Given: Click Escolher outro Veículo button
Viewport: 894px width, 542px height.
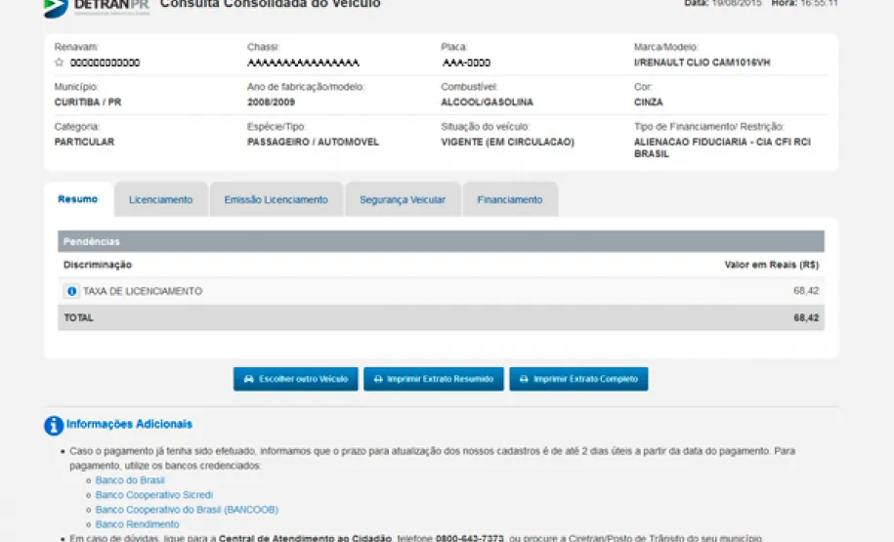Looking at the screenshot, I should [x=295, y=379].
